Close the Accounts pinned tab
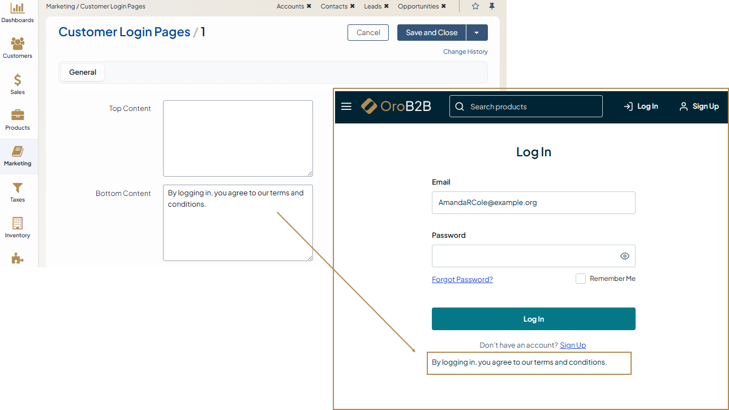The height and width of the screenshot is (410, 729). (308, 6)
